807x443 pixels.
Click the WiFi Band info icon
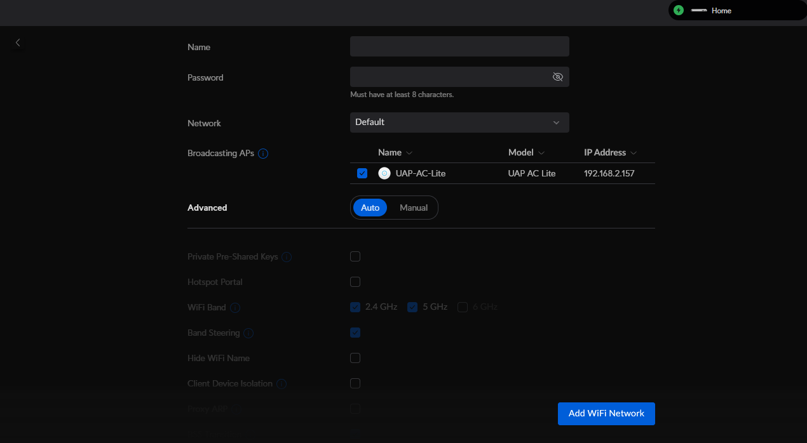pos(235,308)
